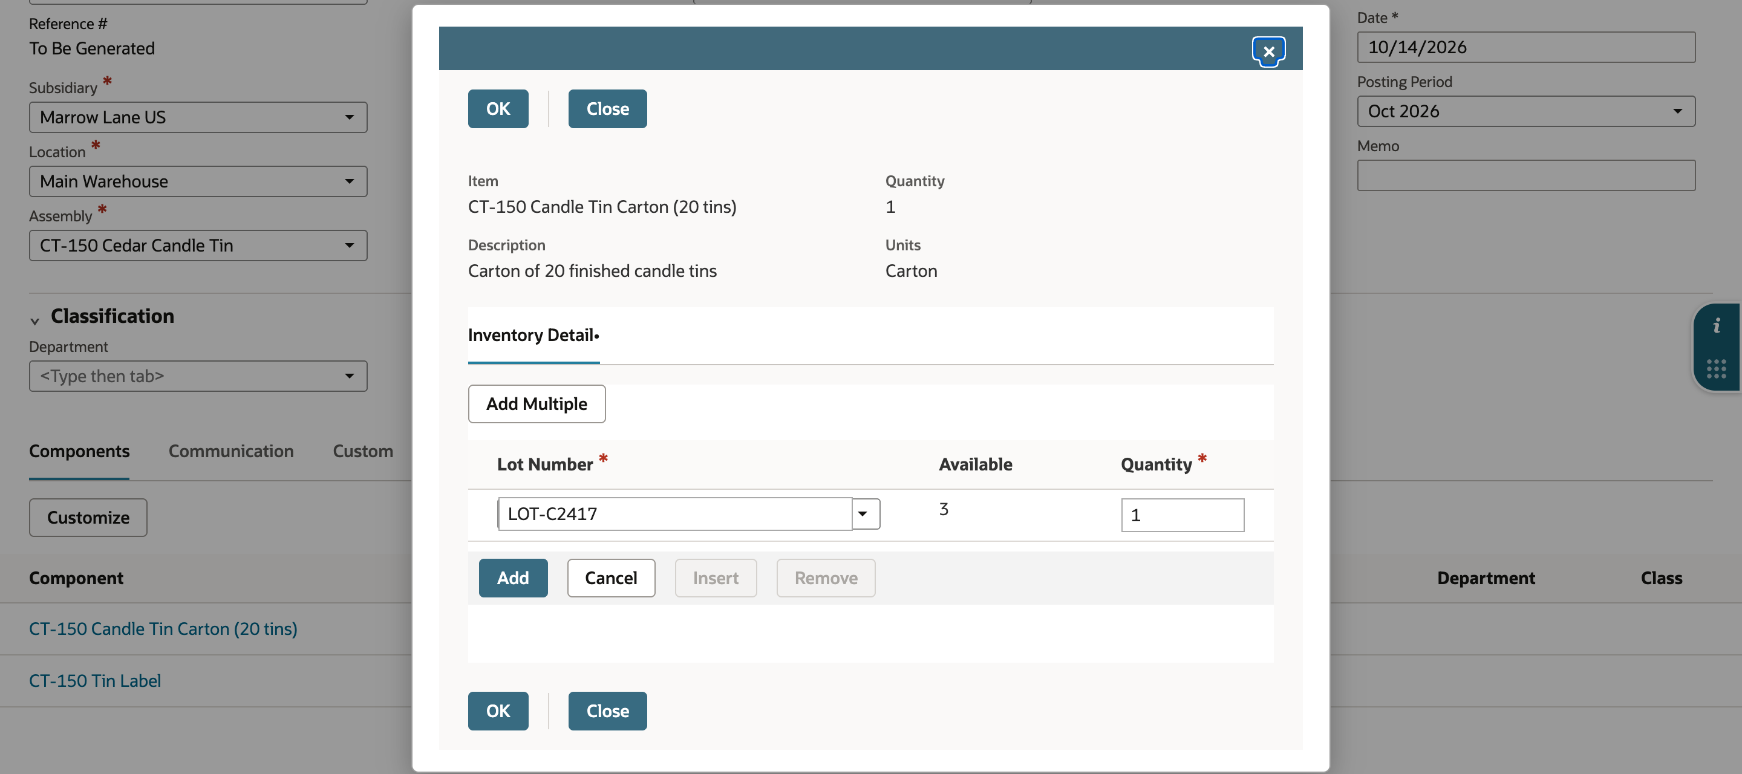Open the grid dots icon on the side panel
1742x774 pixels.
click(1715, 368)
